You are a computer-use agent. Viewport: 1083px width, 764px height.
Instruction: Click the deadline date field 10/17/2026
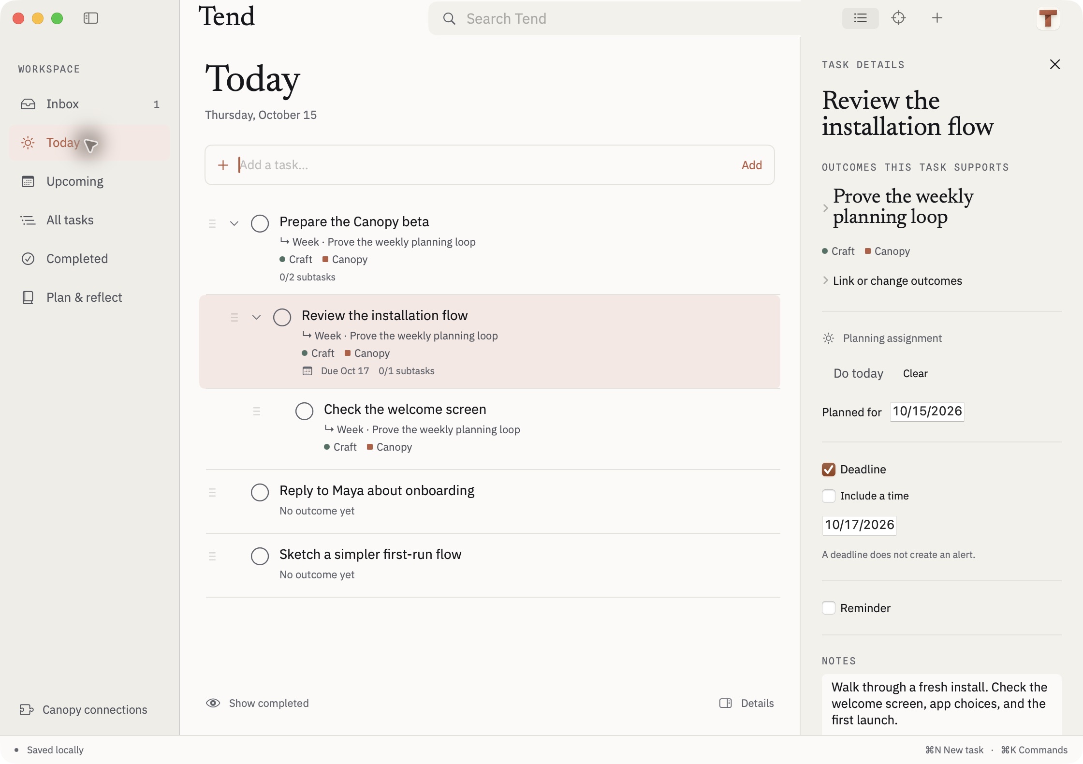[859, 525]
